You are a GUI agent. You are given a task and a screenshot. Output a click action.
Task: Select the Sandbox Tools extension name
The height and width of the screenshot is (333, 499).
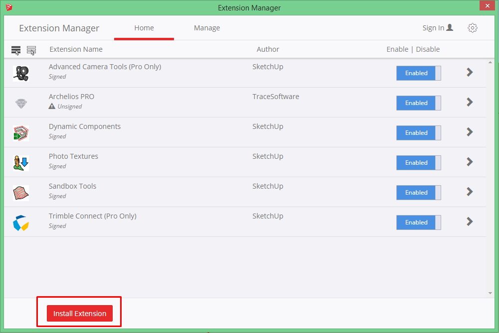(73, 186)
